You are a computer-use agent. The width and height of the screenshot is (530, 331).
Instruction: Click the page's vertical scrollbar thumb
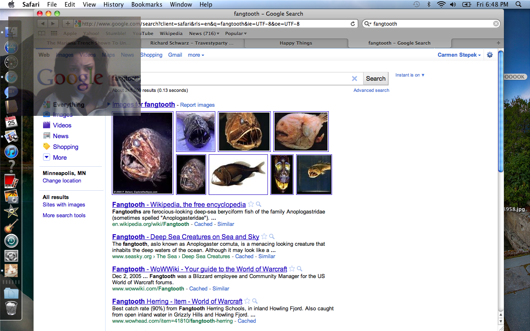pos(501,112)
